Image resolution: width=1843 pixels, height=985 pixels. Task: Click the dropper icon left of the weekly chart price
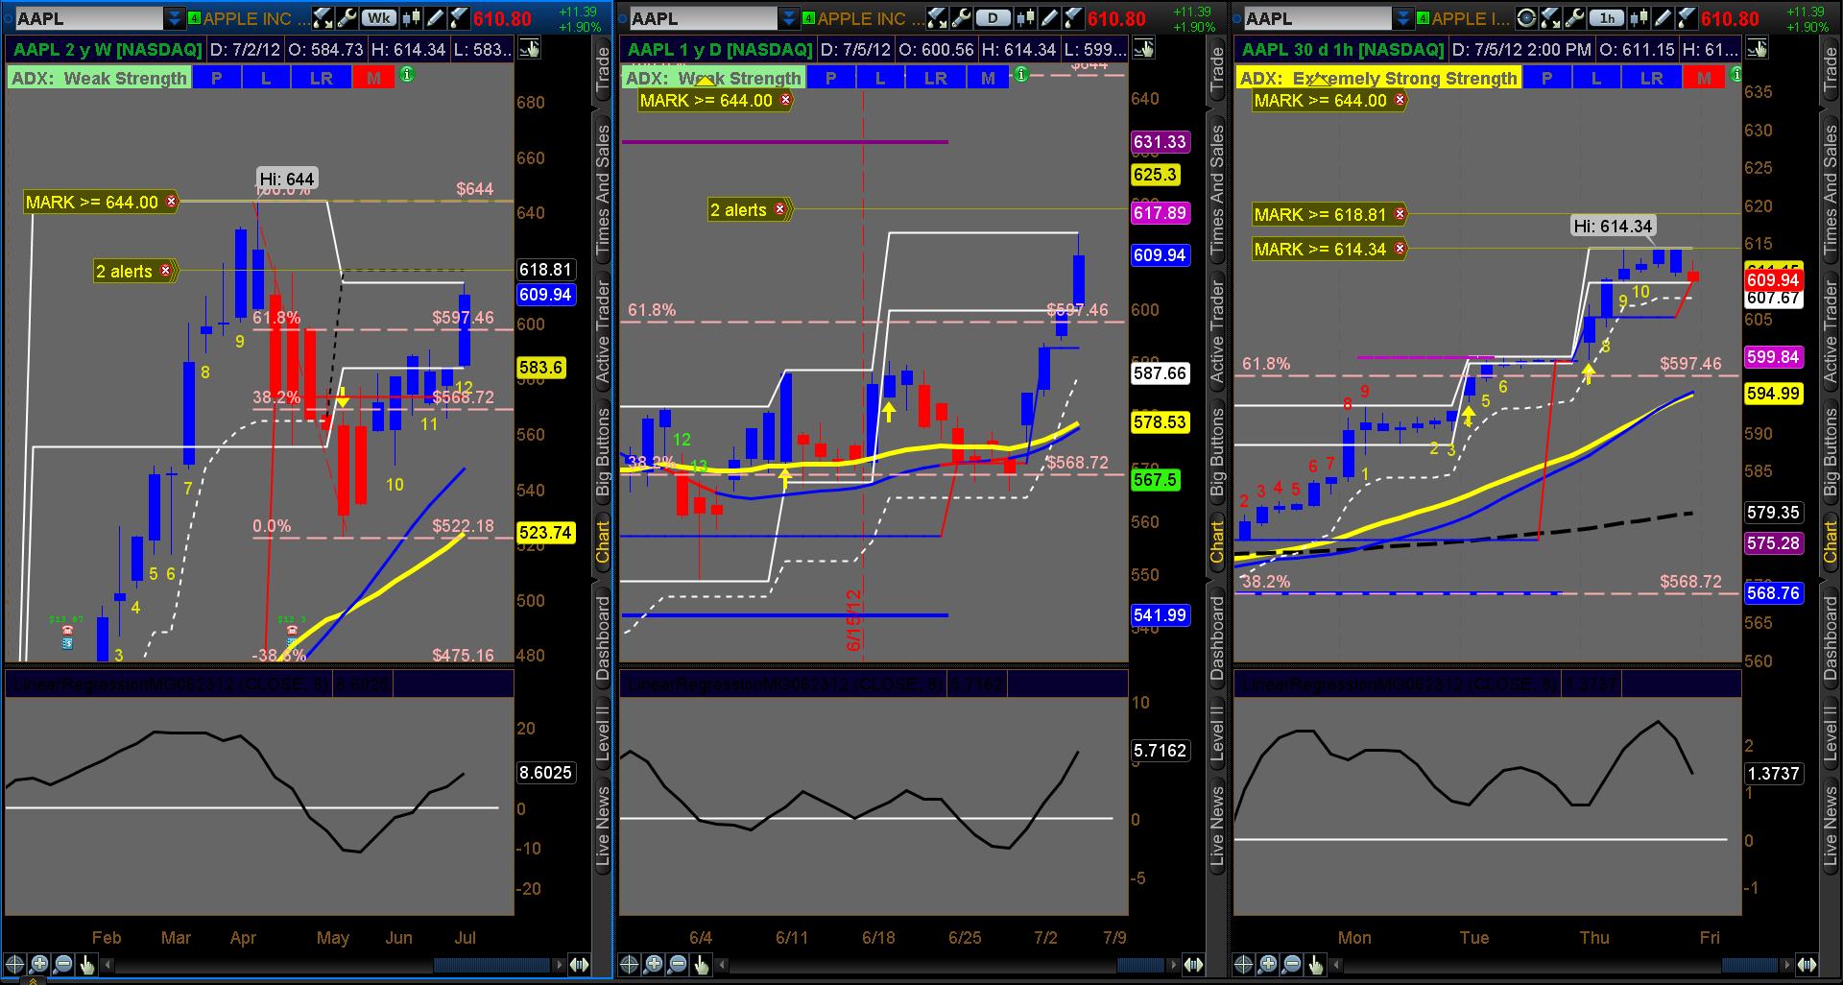pos(458,18)
